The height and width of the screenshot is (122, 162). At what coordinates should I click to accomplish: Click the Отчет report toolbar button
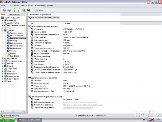point(39,10)
